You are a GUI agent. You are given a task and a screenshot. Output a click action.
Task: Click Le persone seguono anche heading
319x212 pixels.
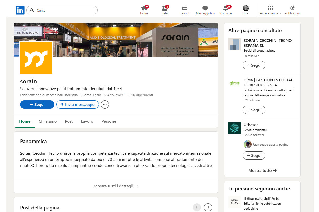(259, 189)
